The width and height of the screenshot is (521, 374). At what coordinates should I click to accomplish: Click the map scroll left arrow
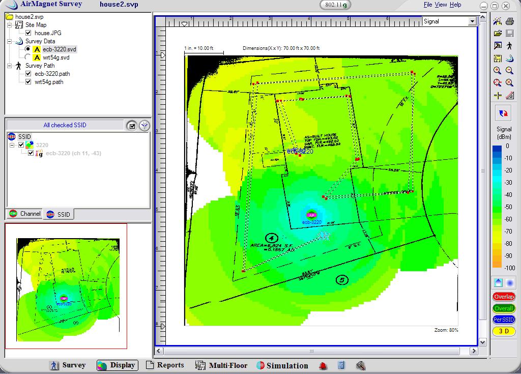159,351
